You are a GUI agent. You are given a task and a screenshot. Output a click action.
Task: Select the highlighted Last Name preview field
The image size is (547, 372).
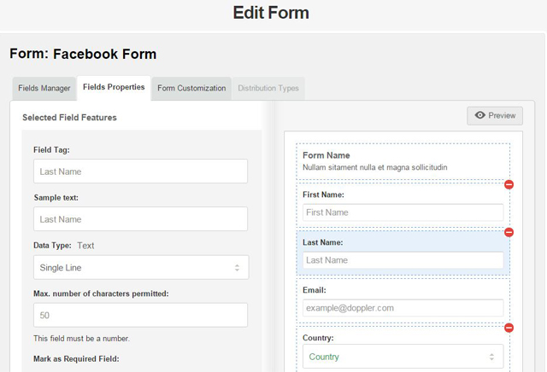click(403, 253)
